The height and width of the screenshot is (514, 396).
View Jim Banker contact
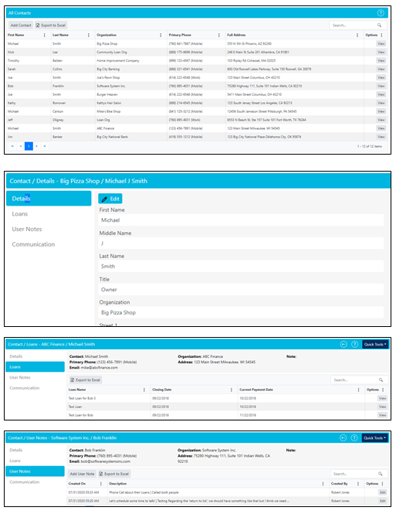point(381,137)
